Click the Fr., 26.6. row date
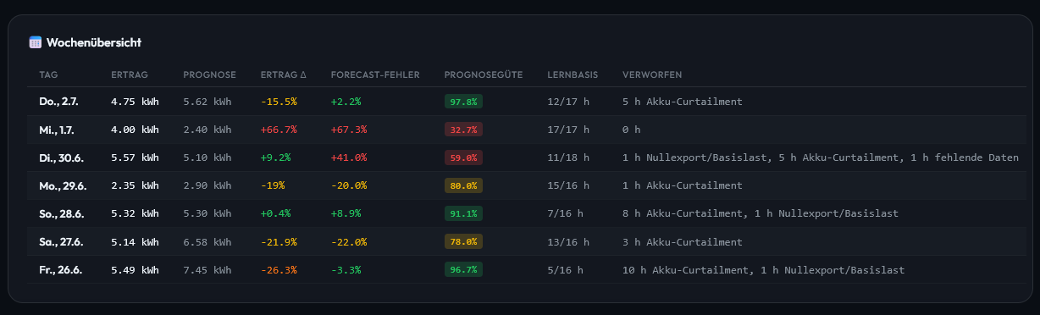Screen dimensions: 1040x315 (x=61, y=270)
